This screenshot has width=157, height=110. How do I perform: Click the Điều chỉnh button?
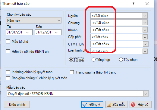pyautogui.click(x=17, y=105)
